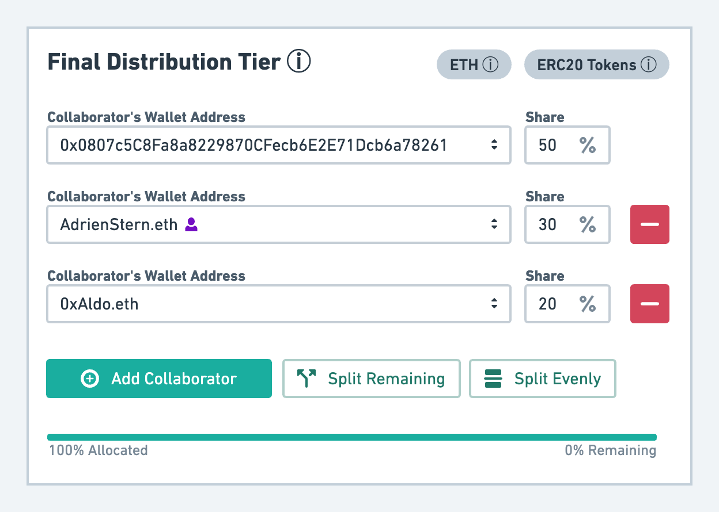Remove the 0xAldo.eth collaborator row
This screenshot has height=512, width=719.
click(649, 304)
